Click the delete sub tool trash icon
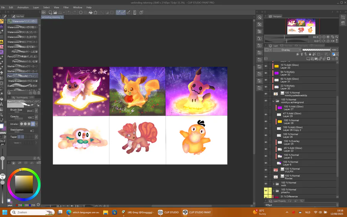347x217 pixels. (39, 93)
